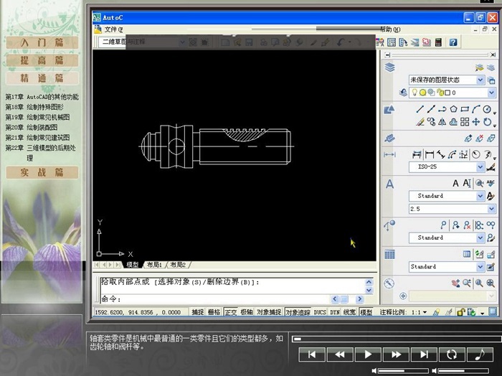502x376 pixels.
Task: Expand the 2.5 text height dropdown
Action: click(480, 209)
